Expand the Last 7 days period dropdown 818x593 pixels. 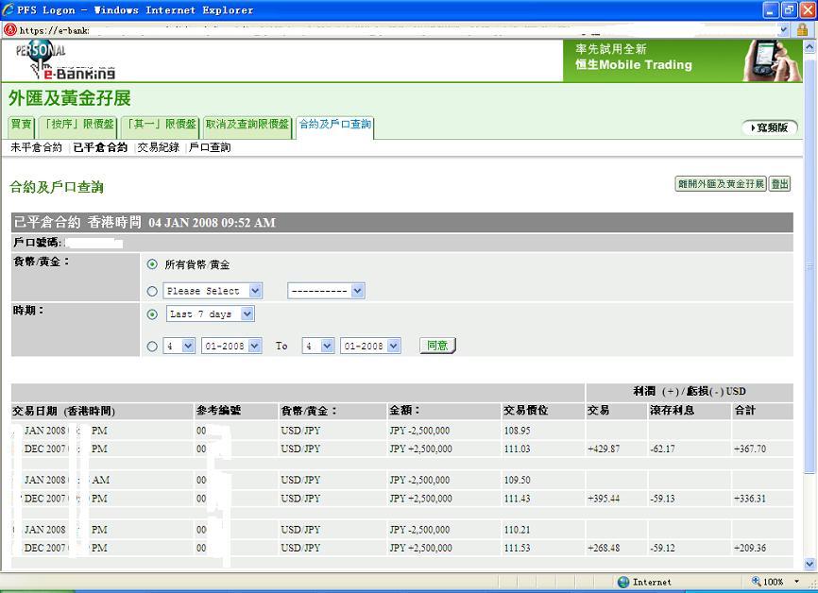point(211,314)
